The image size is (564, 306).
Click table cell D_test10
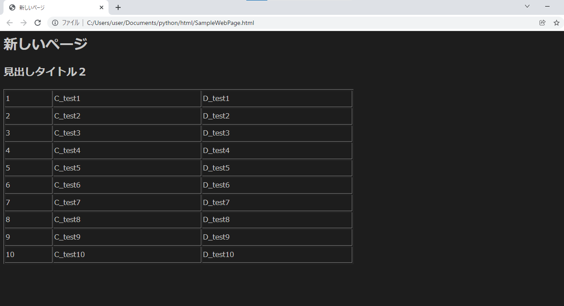click(277, 254)
